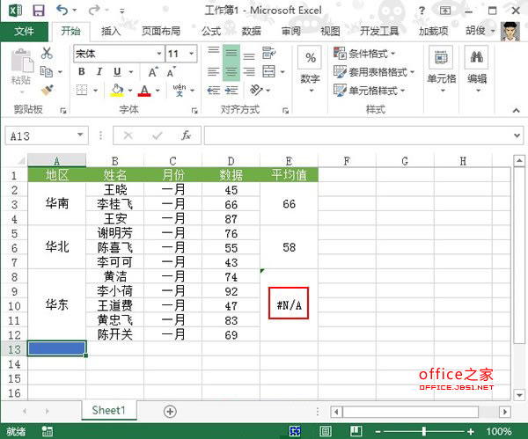Click Increase Indent icon

click(231, 90)
